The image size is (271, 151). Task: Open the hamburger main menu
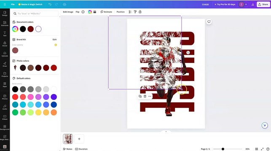pyautogui.click(x=5, y=4)
